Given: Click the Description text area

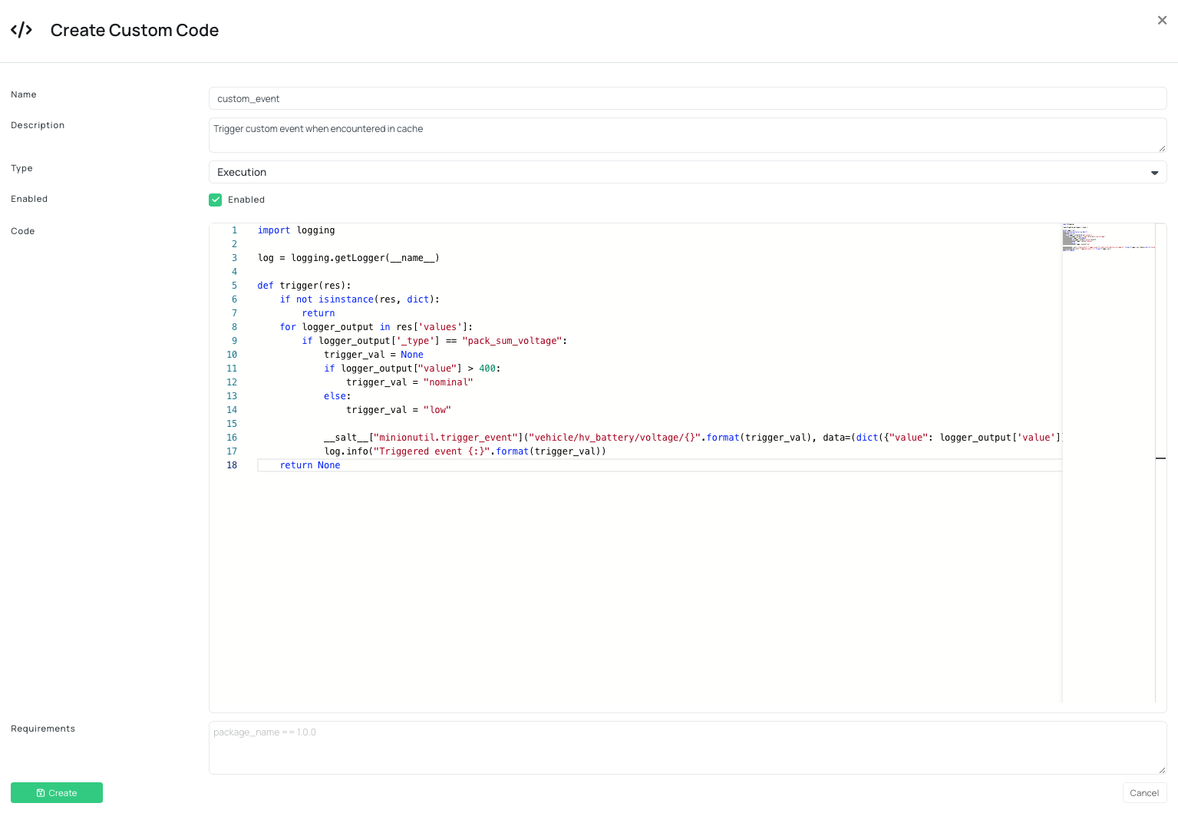Looking at the screenshot, I should (x=688, y=135).
